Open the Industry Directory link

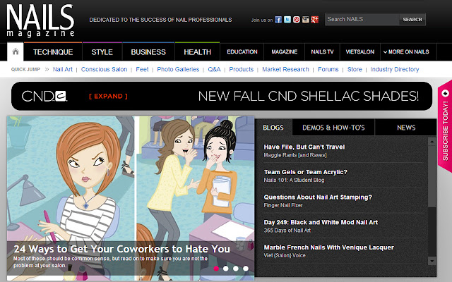pyautogui.click(x=395, y=69)
